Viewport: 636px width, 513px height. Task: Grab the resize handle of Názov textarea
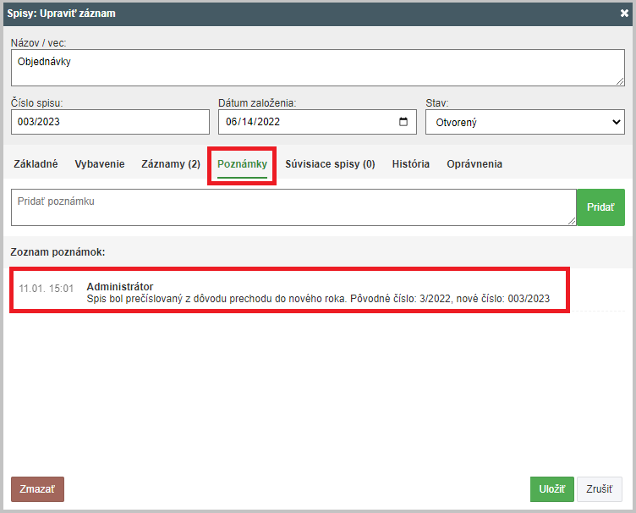(x=620, y=81)
